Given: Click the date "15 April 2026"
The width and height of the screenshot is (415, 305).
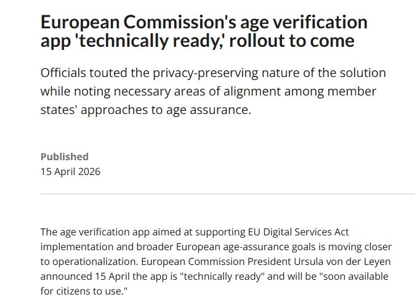Looking at the screenshot, I should [x=70, y=171].
